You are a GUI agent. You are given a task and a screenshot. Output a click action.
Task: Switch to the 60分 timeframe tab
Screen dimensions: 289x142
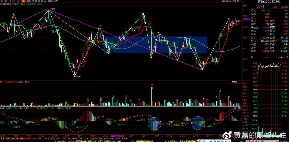(29, 1)
